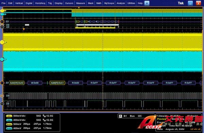Image resolution: width=204 pixels, height=133 pixels.
Task: Click the 500mV/div C1 scale readout
Action: 19,116
